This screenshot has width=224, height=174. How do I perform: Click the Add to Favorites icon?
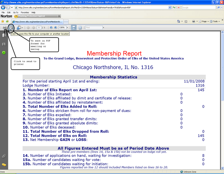(7, 21)
